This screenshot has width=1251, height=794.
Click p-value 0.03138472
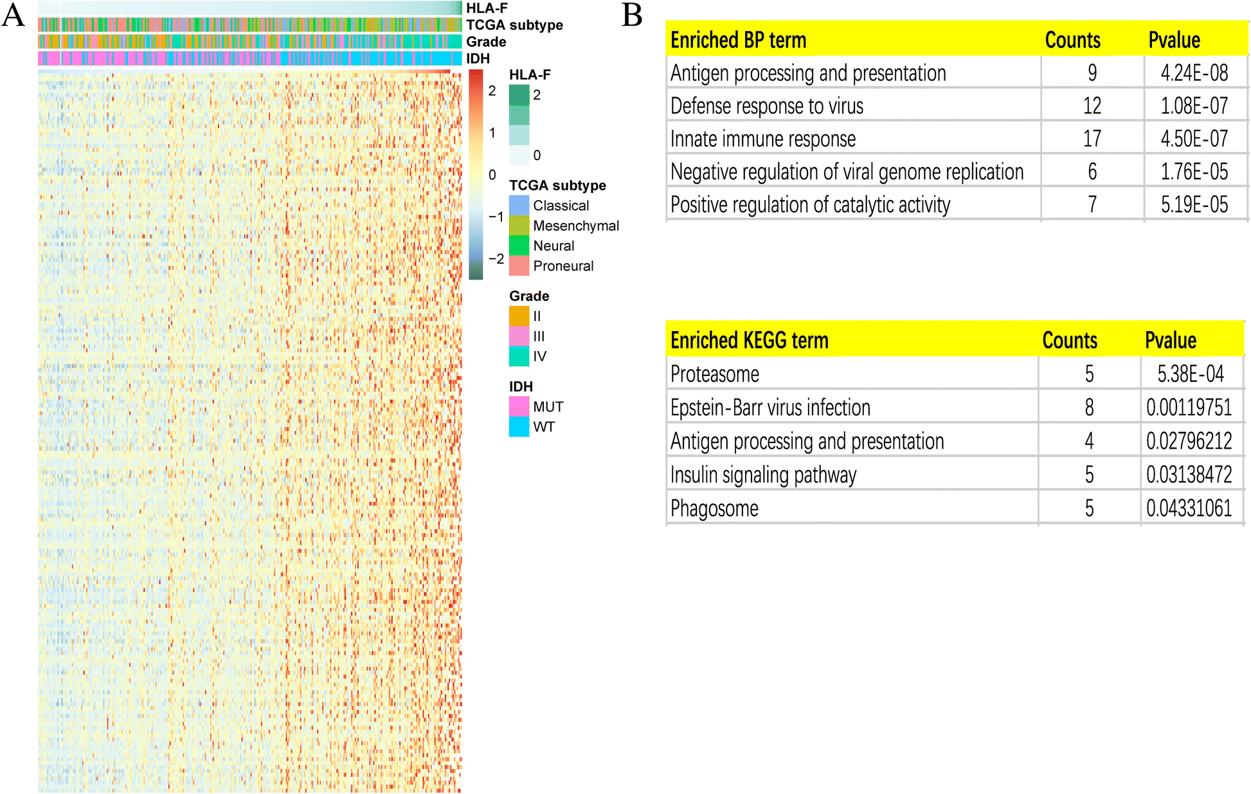[1189, 474]
